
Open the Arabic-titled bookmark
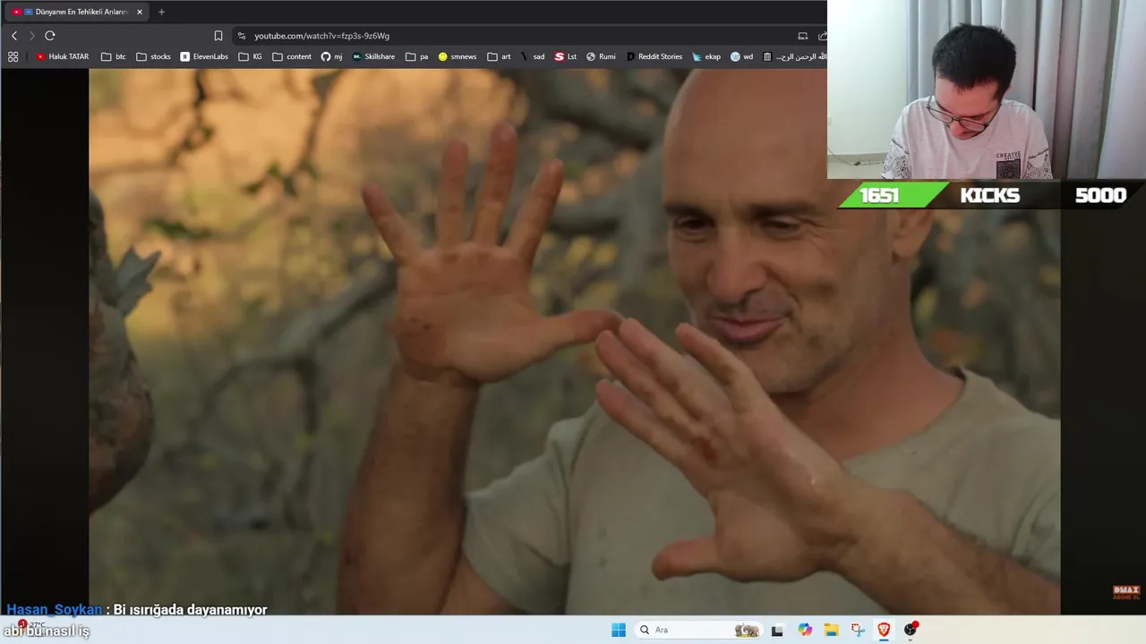(x=794, y=56)
